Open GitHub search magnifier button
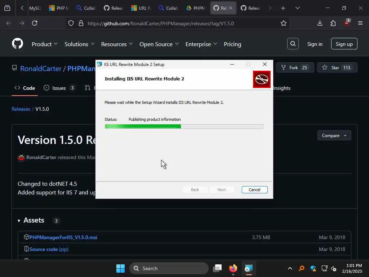 click(293, 44)
